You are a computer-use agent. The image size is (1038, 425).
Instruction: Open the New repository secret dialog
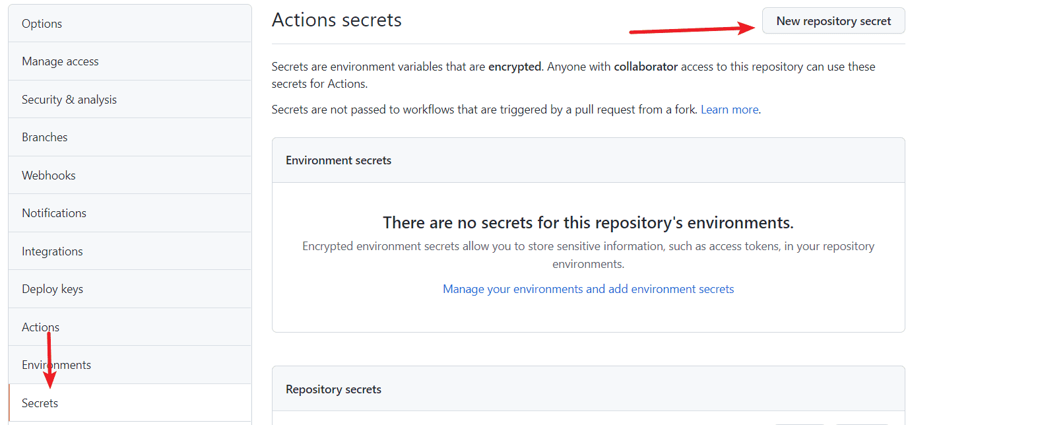pyautogui.click(x=833, y=20)
